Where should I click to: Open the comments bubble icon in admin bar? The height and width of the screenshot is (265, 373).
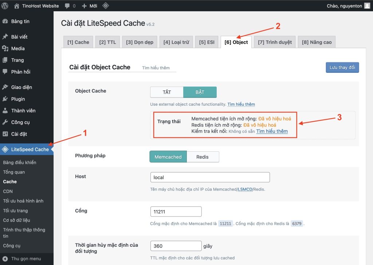click(67, 6)
